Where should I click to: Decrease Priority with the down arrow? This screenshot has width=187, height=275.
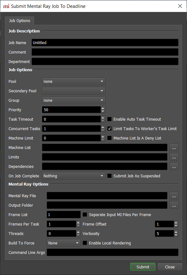pyautogui.click(x=103, y=112)
